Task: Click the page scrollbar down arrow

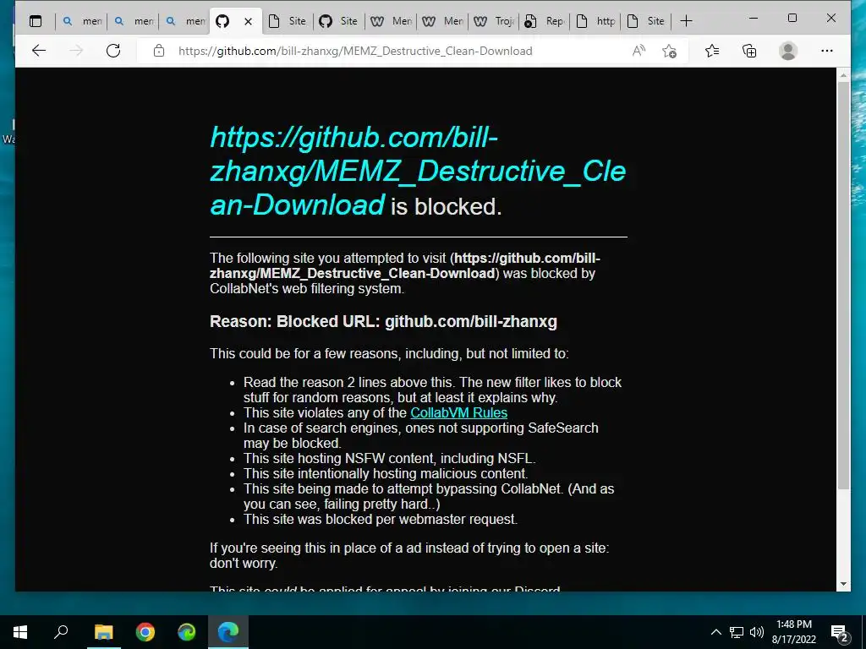Action: 843,584
